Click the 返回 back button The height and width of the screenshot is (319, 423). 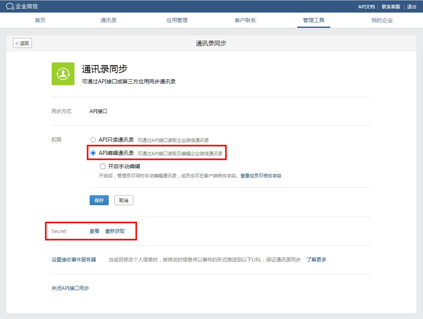(22, 43)
